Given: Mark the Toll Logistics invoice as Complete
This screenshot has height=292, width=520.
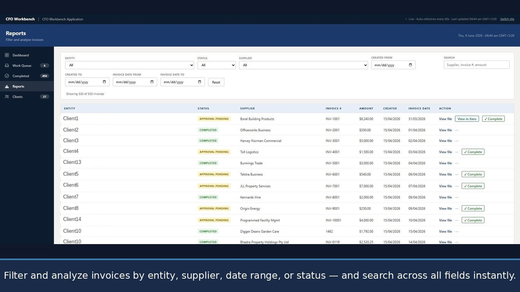Looking at the screenshot, I should coord(473,152).
